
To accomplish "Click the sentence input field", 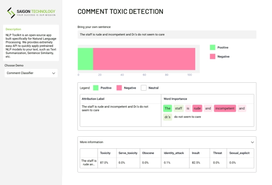I will (x=167, y=34).
